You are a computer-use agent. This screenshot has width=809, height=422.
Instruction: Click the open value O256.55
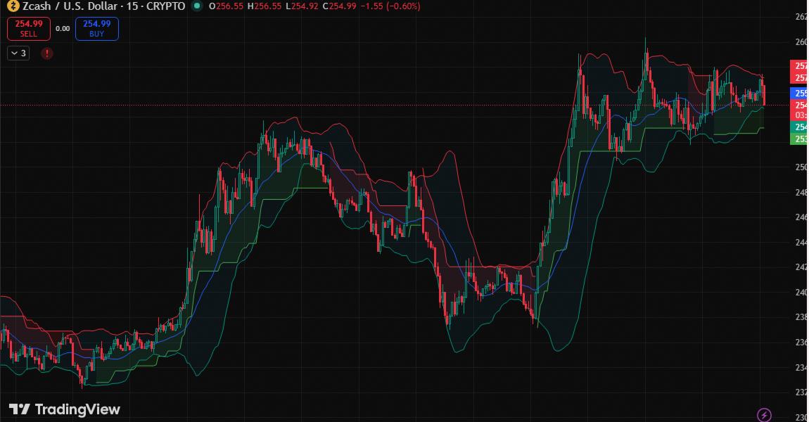coord(227,6)
